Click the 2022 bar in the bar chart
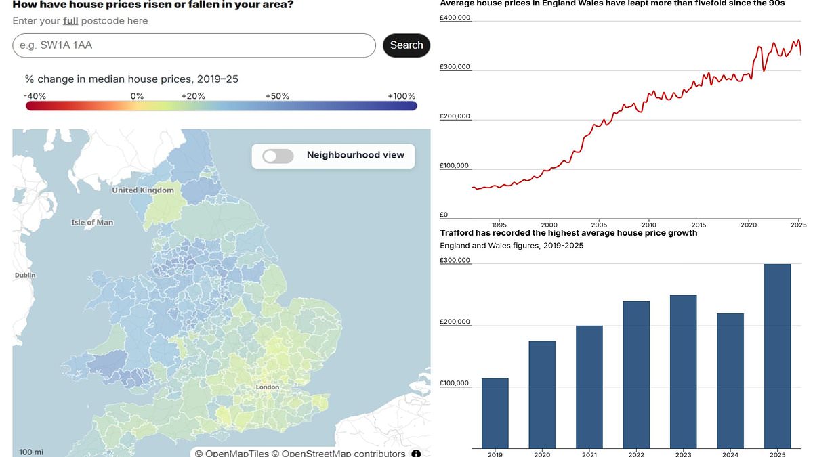The image size is (813, 457). point(635,372)
